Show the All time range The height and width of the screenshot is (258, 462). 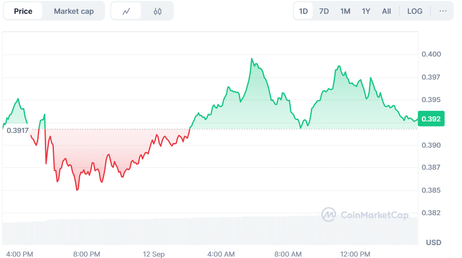click(x=386, y=11)
